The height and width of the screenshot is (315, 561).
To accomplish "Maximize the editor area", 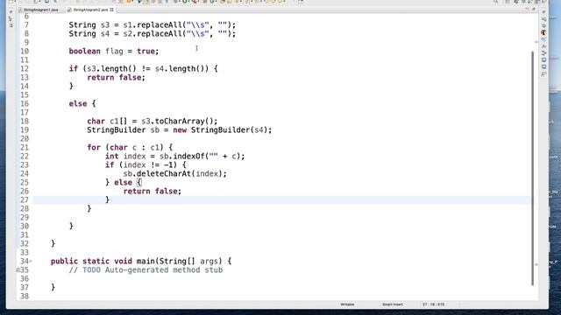I will (534, 10).
